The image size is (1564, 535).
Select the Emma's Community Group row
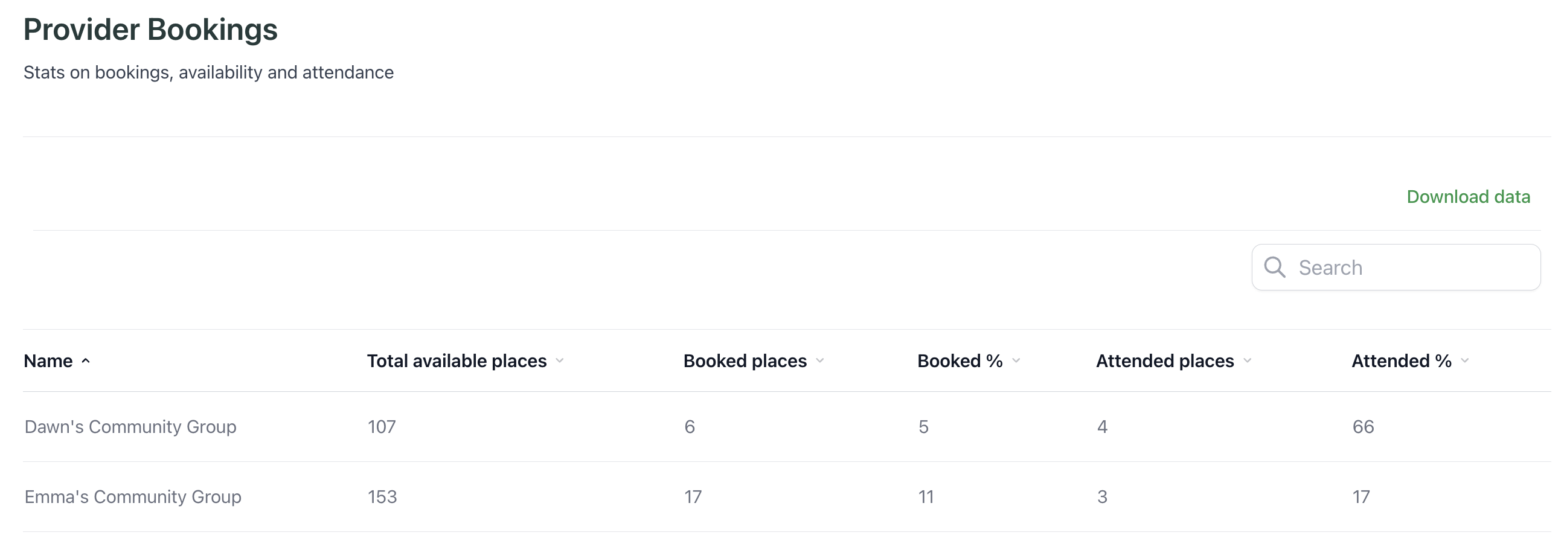pos(132,496)
